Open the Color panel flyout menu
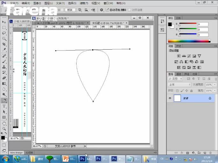 coord(216,18)
